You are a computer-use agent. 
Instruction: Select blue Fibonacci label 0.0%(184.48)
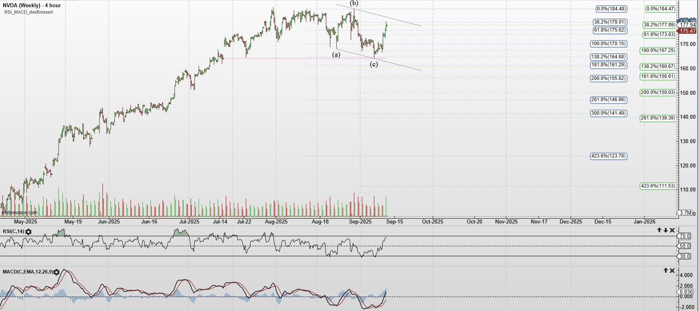coord(611,9)
